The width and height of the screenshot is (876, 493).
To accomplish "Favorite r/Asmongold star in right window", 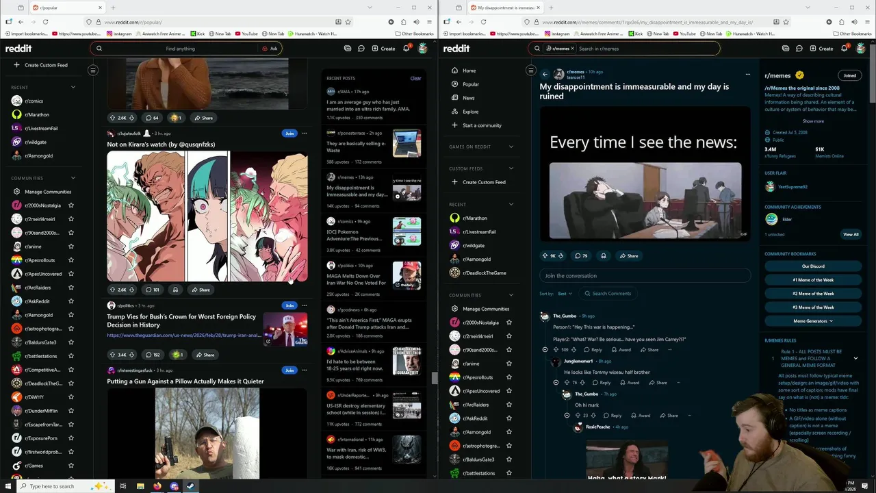I will pyautogui.click(x=508, y=432).
